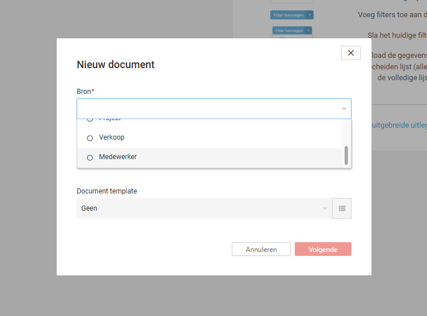427x316 pixels.
Task: Select the Medewerker radio option
Action: [90, 157]
